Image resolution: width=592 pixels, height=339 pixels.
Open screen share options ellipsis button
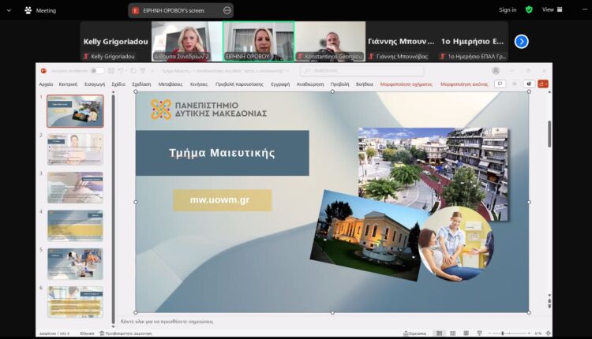coord(227,10)
